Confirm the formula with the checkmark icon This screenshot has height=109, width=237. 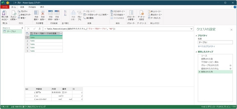click(34, 29)
